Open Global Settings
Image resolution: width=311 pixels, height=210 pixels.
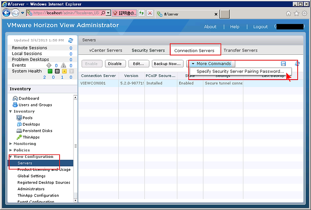point(32,176)
